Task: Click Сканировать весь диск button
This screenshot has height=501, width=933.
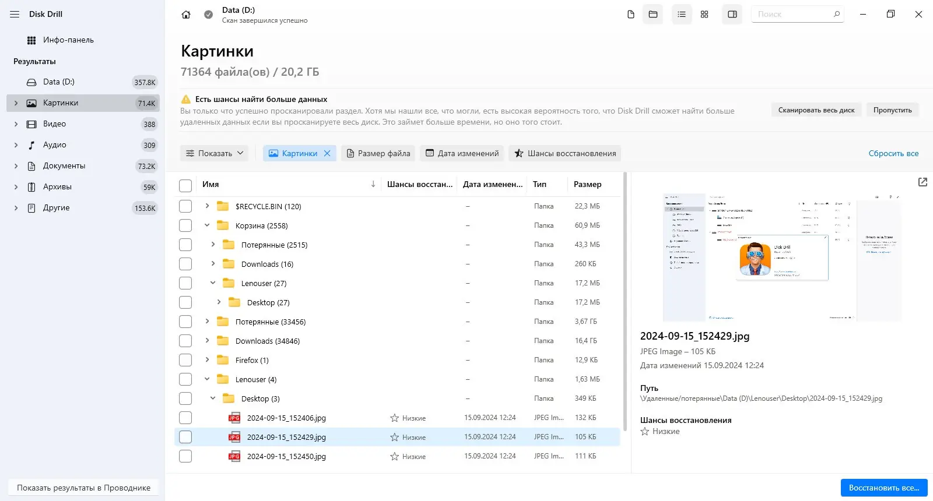Action: tap(816, 110)
